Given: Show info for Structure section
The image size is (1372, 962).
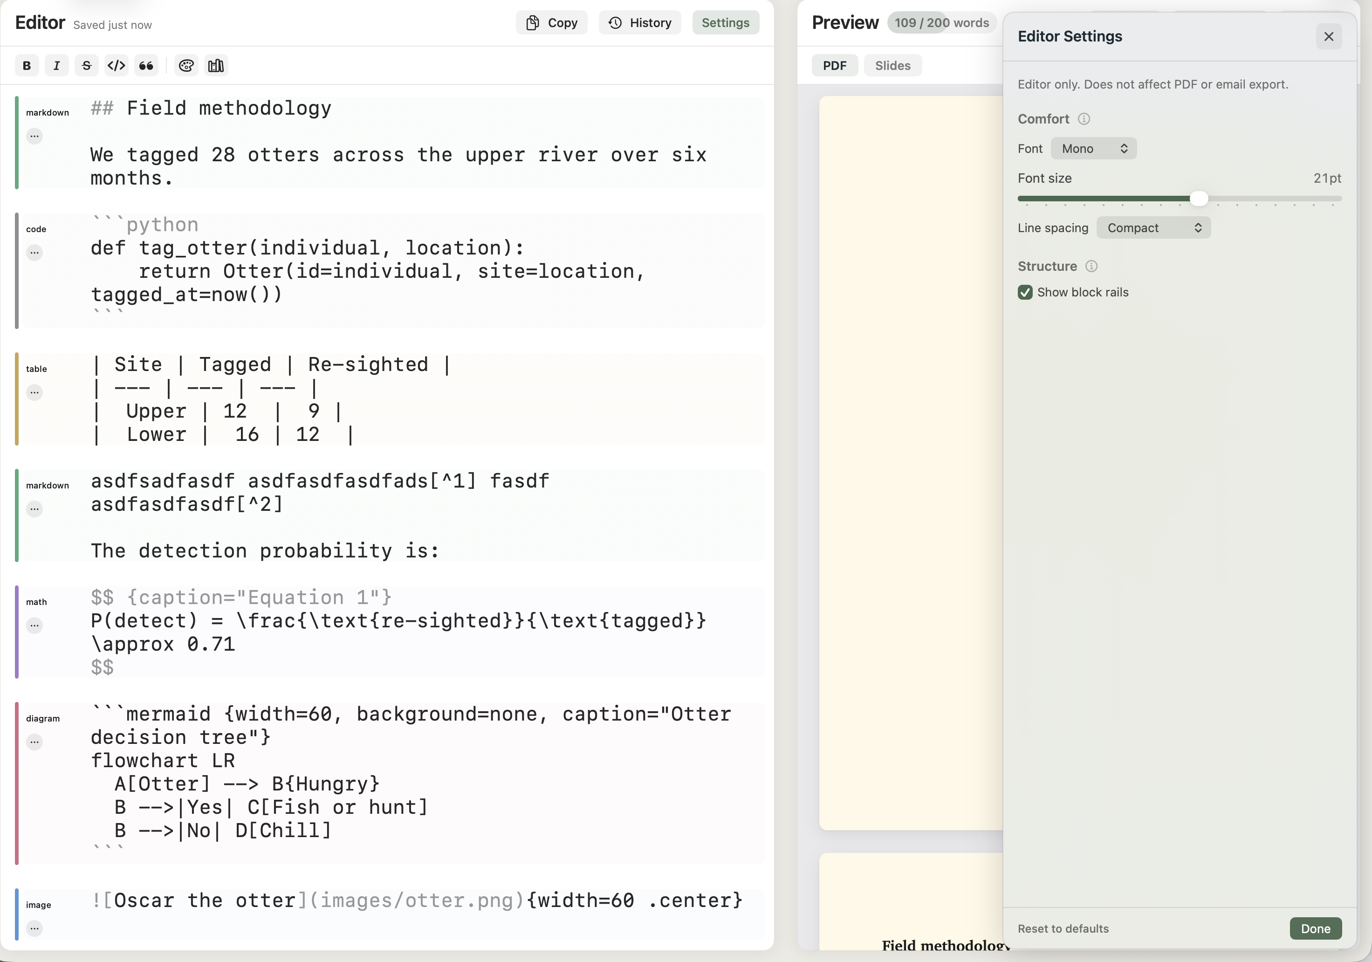Looking at the screenshot, I should pyautogui.click(x=1092, y=267).
